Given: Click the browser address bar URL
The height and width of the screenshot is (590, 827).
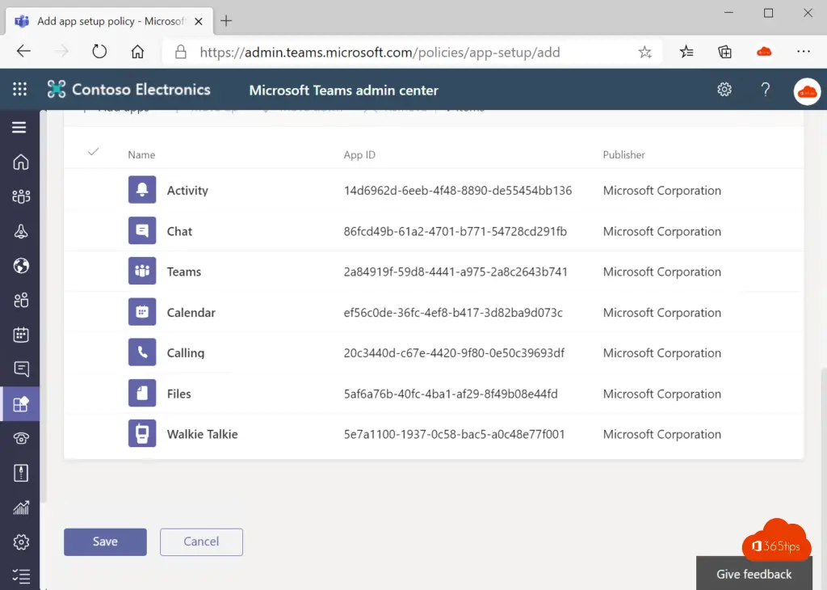Looking at the screenshot, I should coord(380,53).
